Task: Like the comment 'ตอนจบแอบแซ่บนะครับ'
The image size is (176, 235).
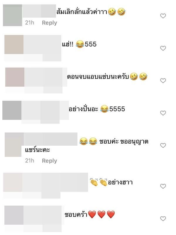Action: pos(163,80)
